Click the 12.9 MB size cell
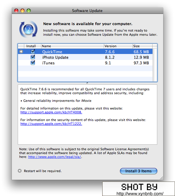Viewport: 175px width, 196px height. [141, 57]
